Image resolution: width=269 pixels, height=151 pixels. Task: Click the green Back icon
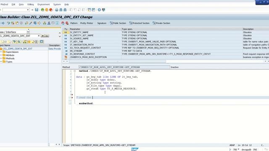[x=42, y=10]
